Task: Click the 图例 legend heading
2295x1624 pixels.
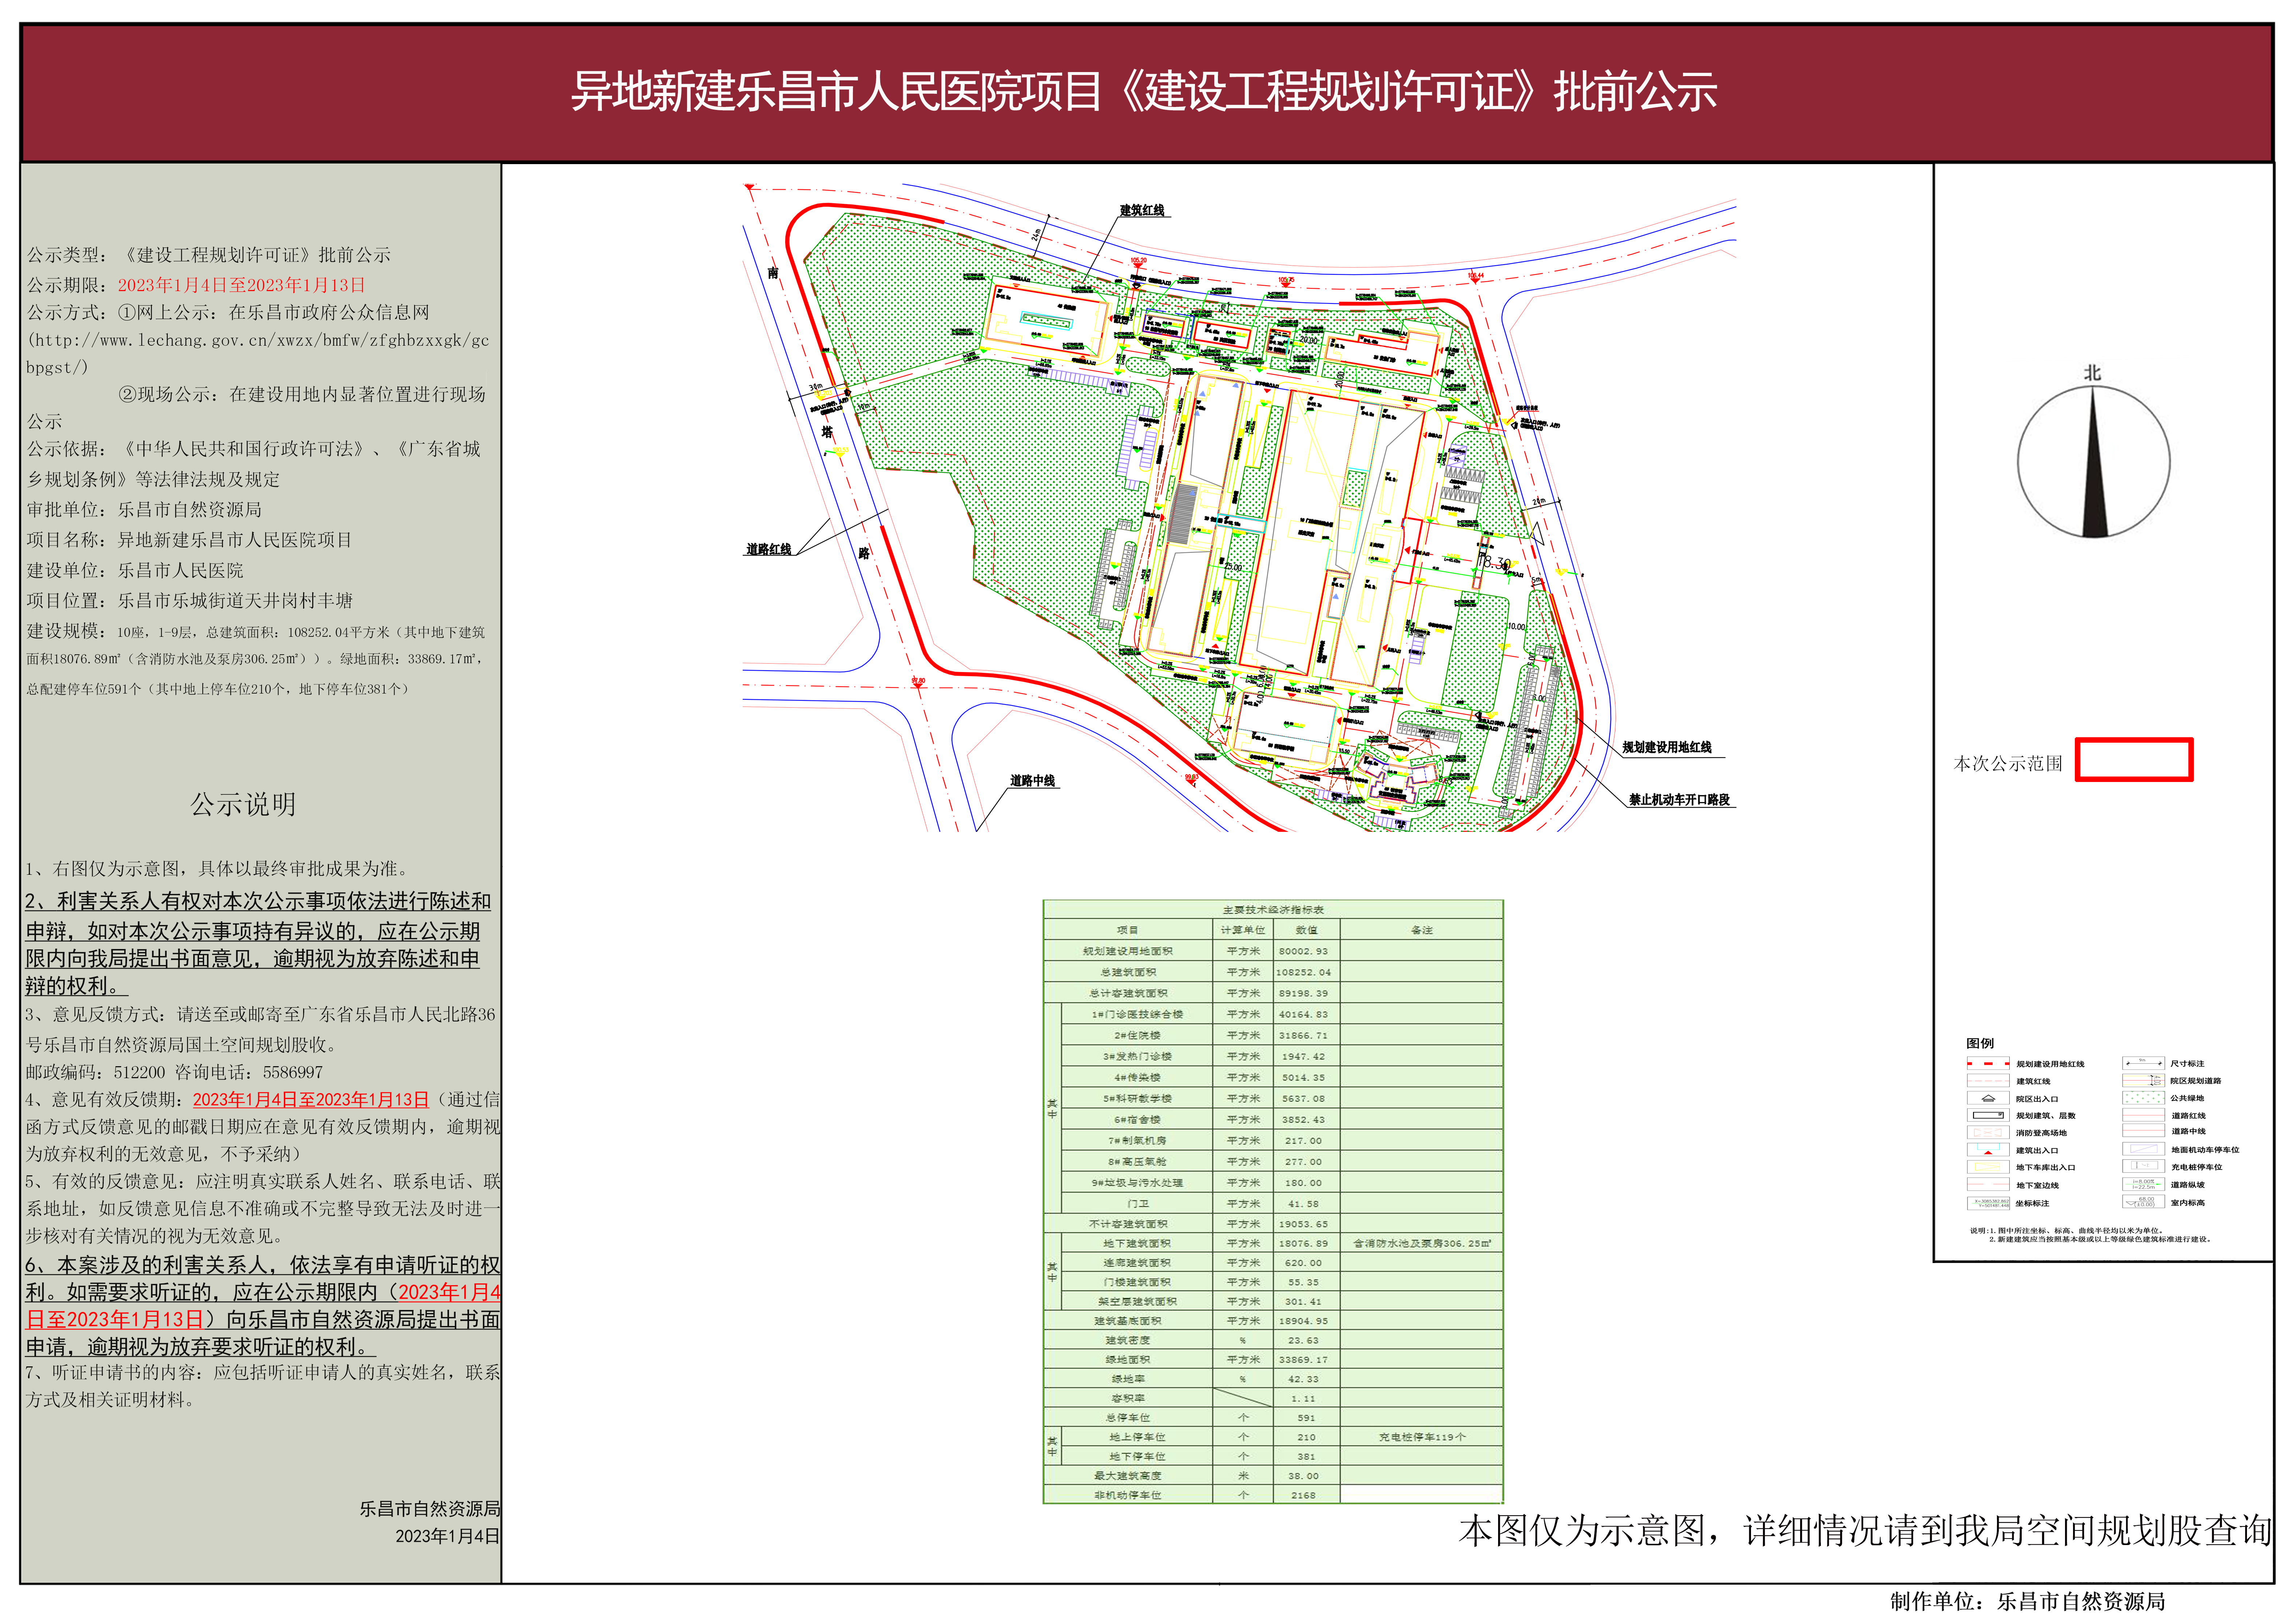Action: (1980, 1043)
